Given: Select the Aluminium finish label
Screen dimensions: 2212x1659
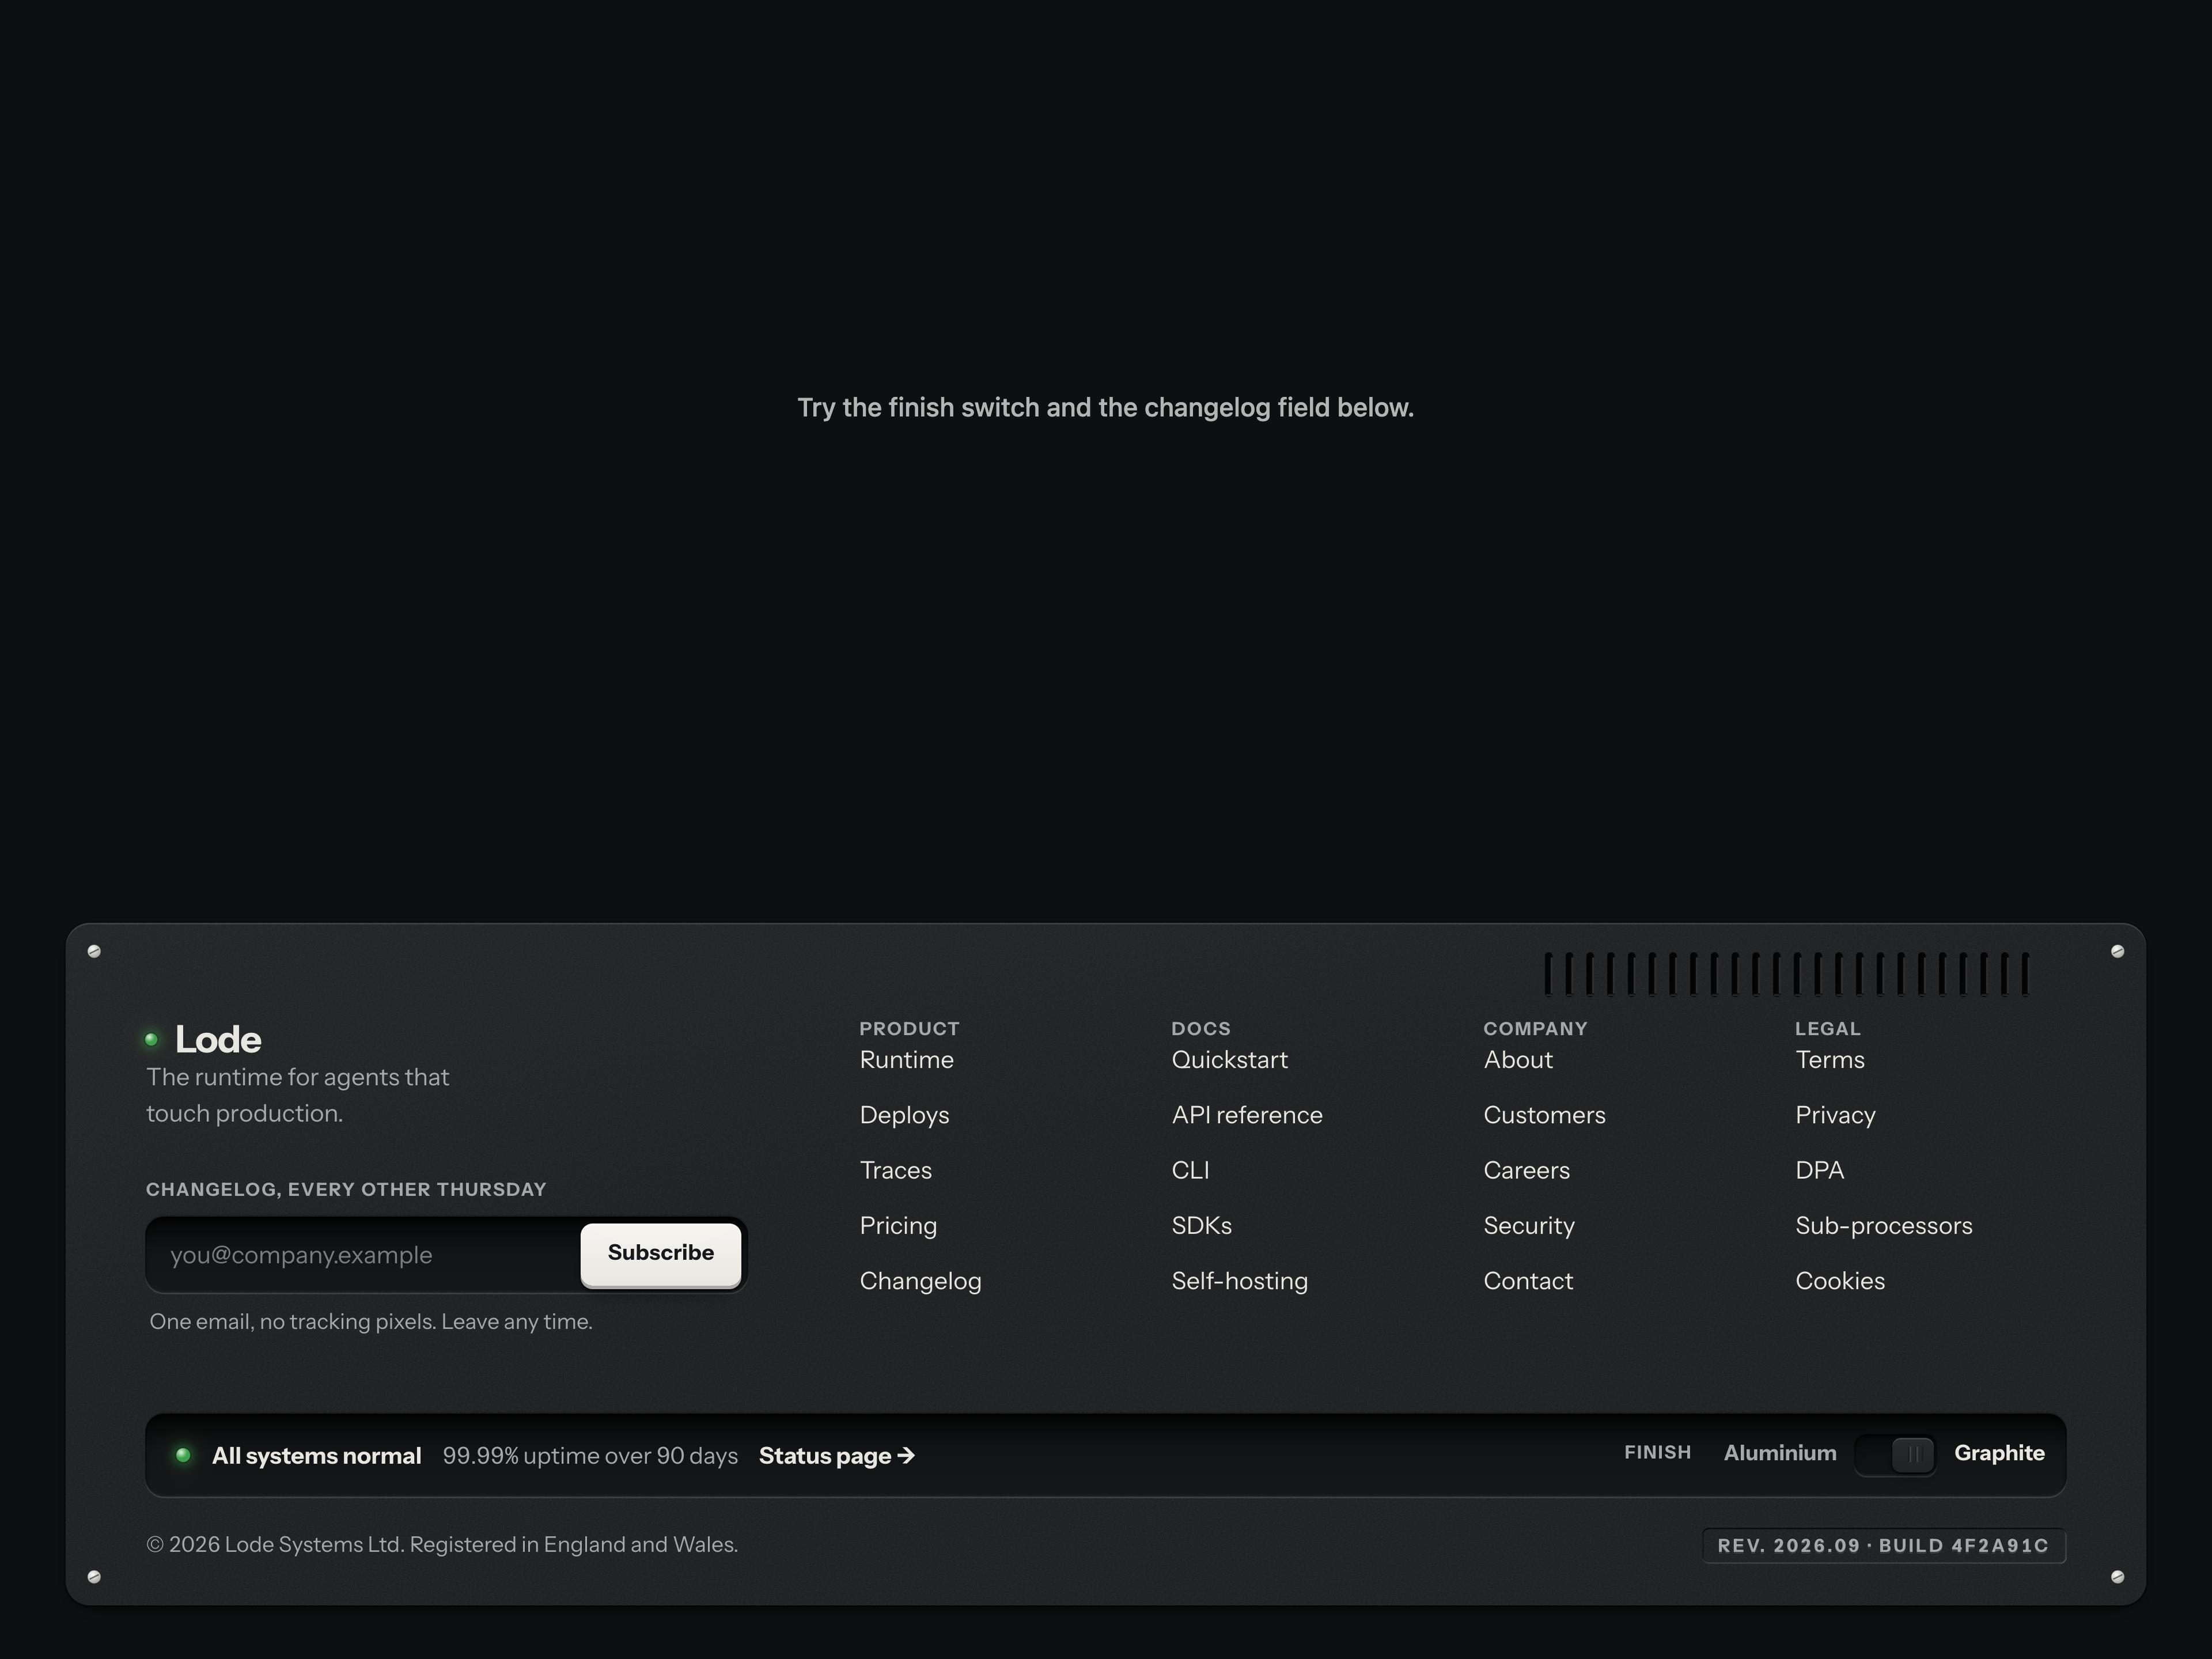Looking at the screenshot, I should (1780, 1453).
